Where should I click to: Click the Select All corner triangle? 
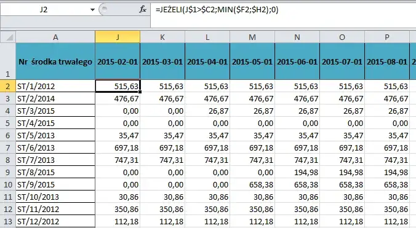tap(10, 37)
